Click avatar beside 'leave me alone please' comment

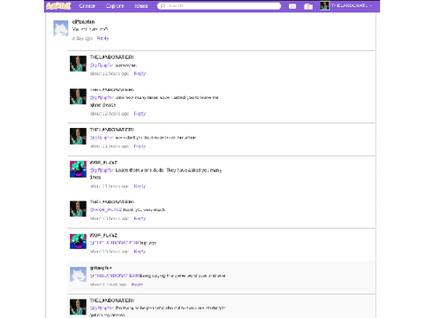point(78,96)
